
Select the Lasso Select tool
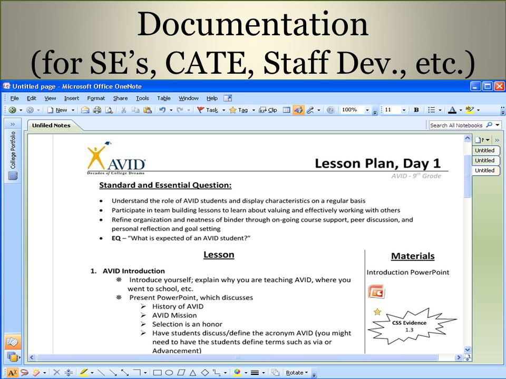[24, 373]
